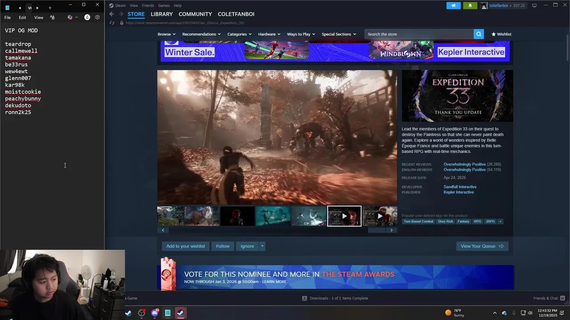Screen dimensions: 570x320
Task: Click the Ignore button
Action: pos(247,246)
